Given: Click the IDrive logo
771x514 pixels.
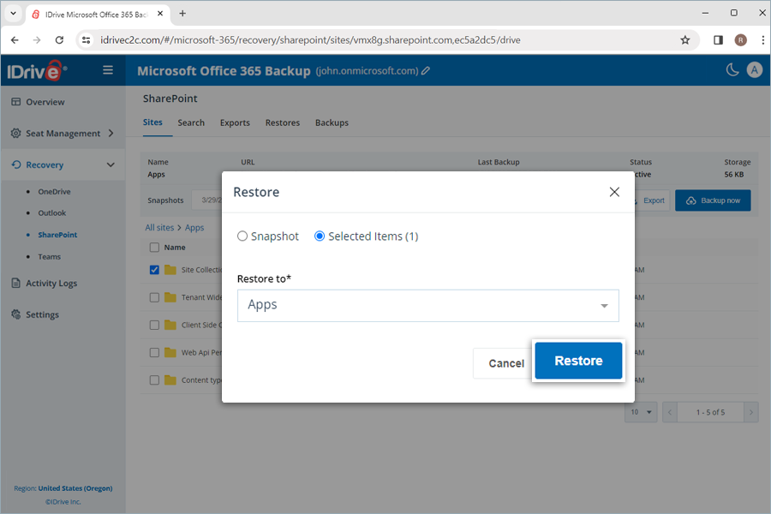Looking at the screenshot, I should [x=37, y=71].
